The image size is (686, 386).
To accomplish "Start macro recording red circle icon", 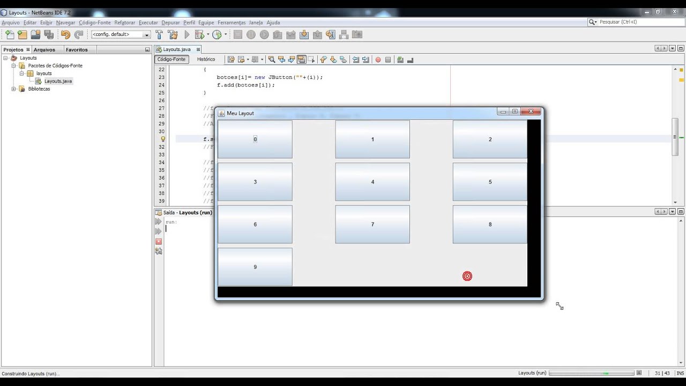I will 378,60.
